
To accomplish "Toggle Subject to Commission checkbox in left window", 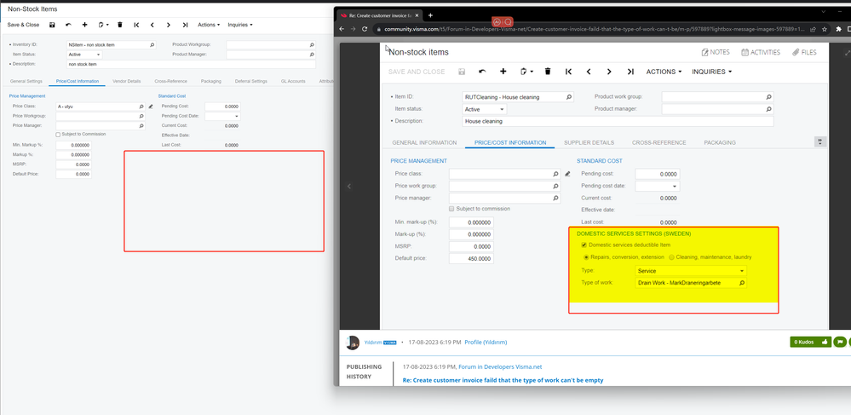I will (x=58, y=135).
